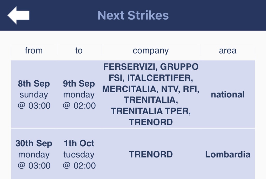Open the FERSERVIZI, GRUPPO company list cell
266x179 pixels.
[151, 94]
